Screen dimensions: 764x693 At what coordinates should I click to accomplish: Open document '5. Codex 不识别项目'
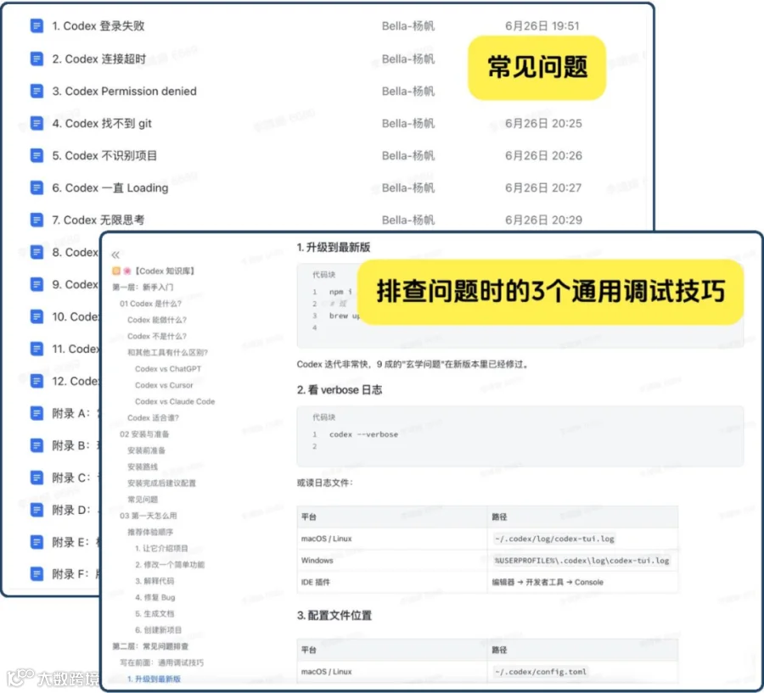tap(104, 155)
